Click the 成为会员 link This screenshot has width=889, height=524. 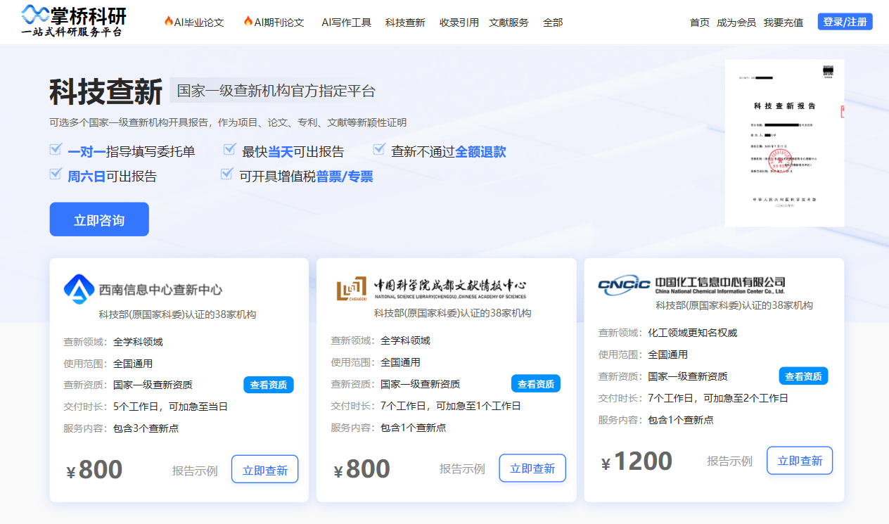736,23
